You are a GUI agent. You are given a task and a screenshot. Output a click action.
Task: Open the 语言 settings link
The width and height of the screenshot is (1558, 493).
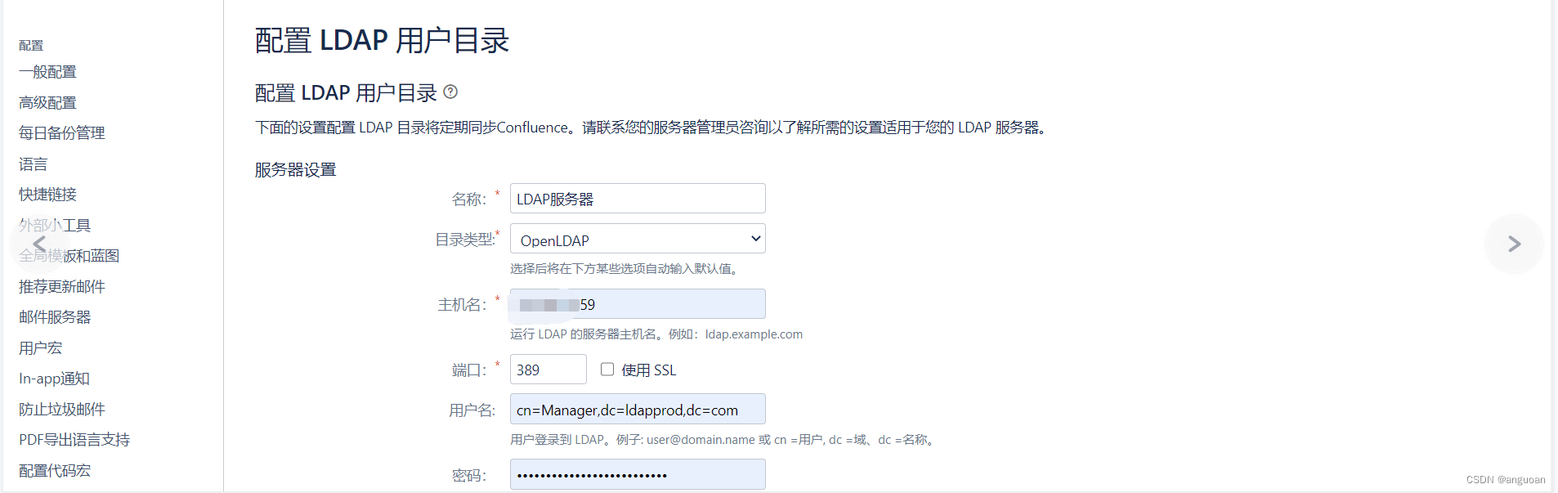click(34, 164)
